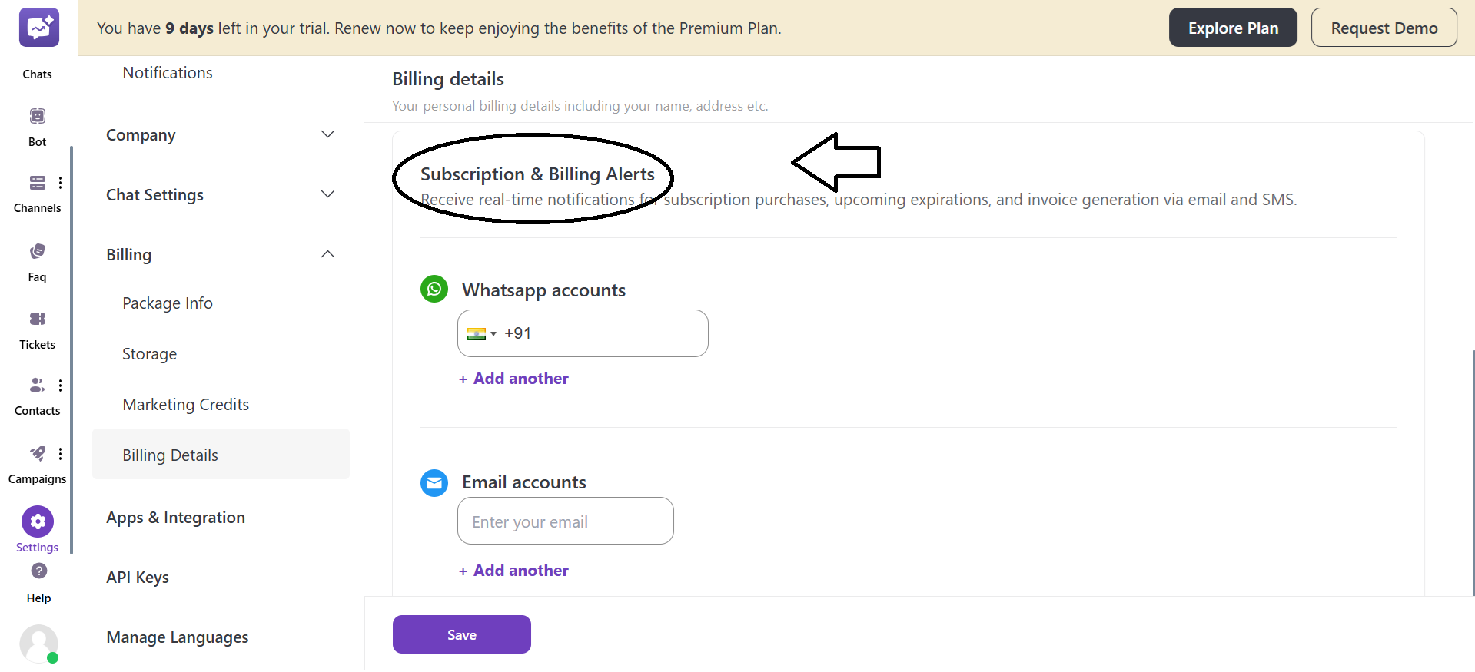Open the India country code dropdown
The image size is (1475, 672).
pos(482,333)
